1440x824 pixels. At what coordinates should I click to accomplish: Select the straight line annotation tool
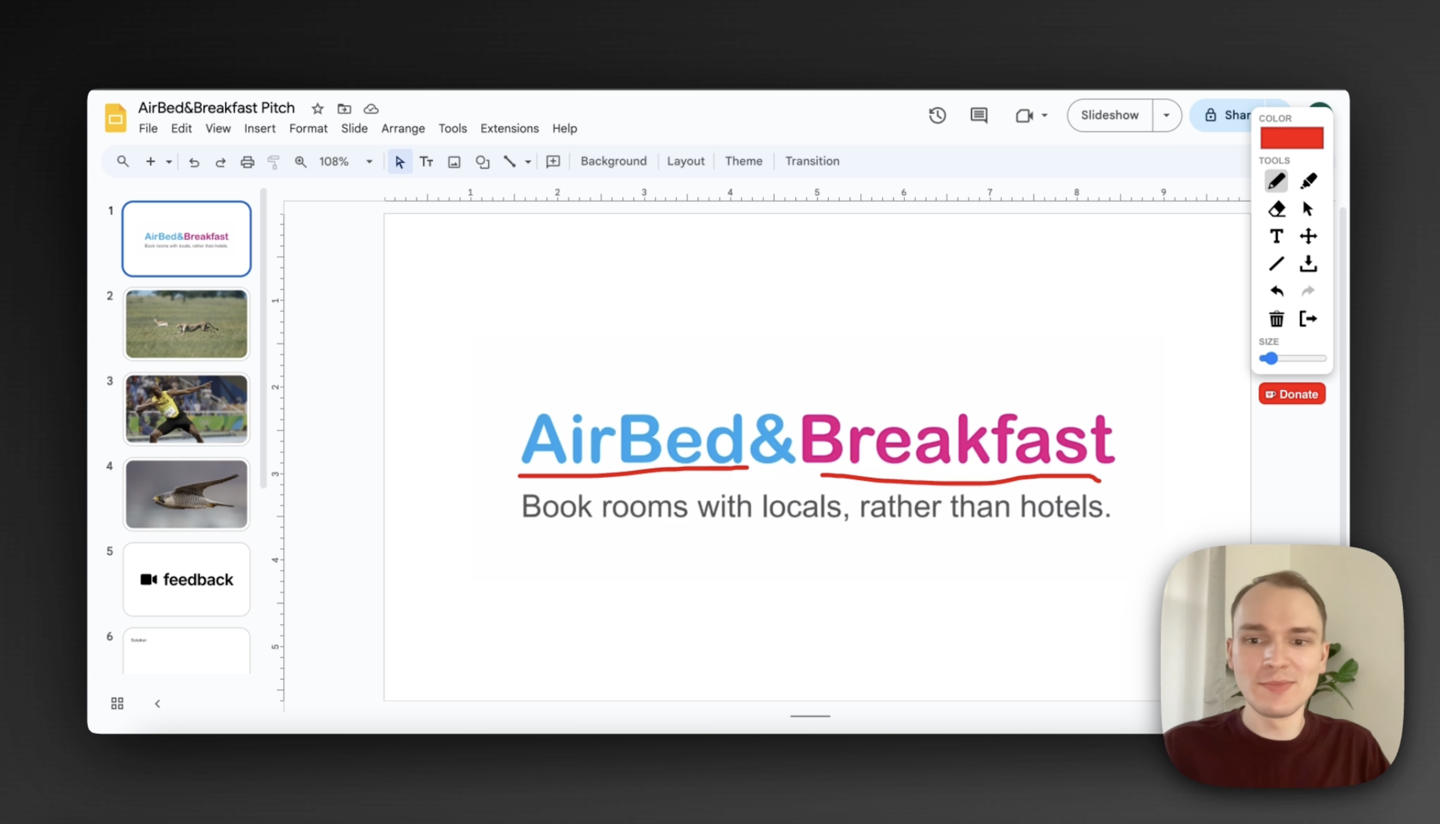pyautogui.click(x=1276, y=264)
